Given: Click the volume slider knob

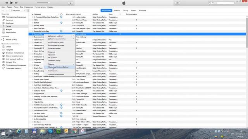Looking at the screenshot, I should [x=49, y=3].
